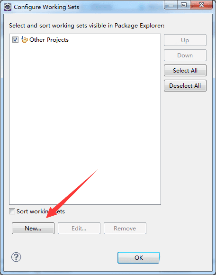Click the Remove button
Image resolution: width=216 pixels, height=275 pixels.
coord(125,229)
